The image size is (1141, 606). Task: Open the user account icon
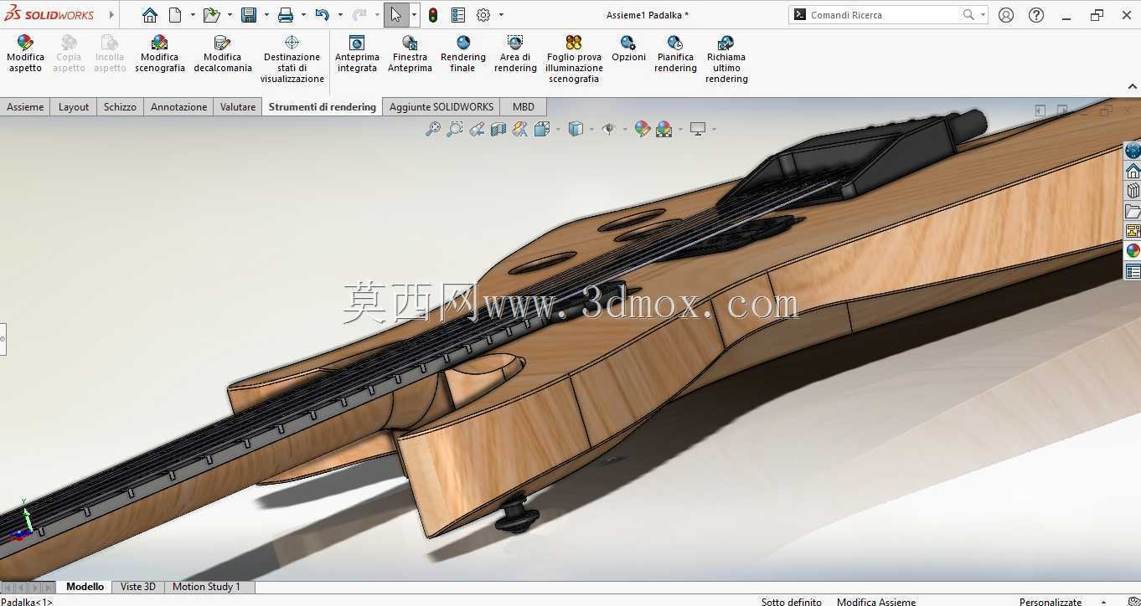click(x=1006, y=15)
